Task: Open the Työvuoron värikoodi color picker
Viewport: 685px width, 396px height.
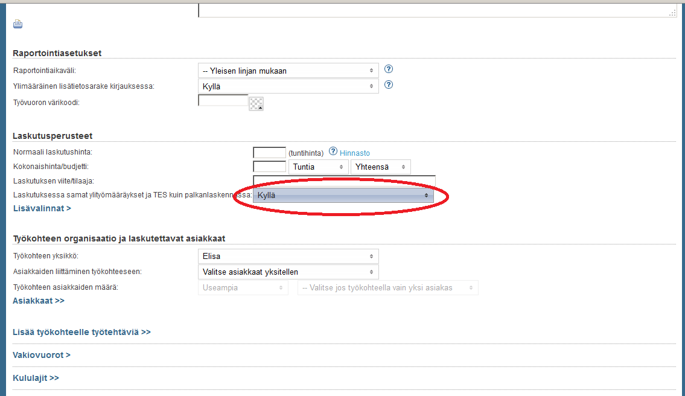Action: 256,104
